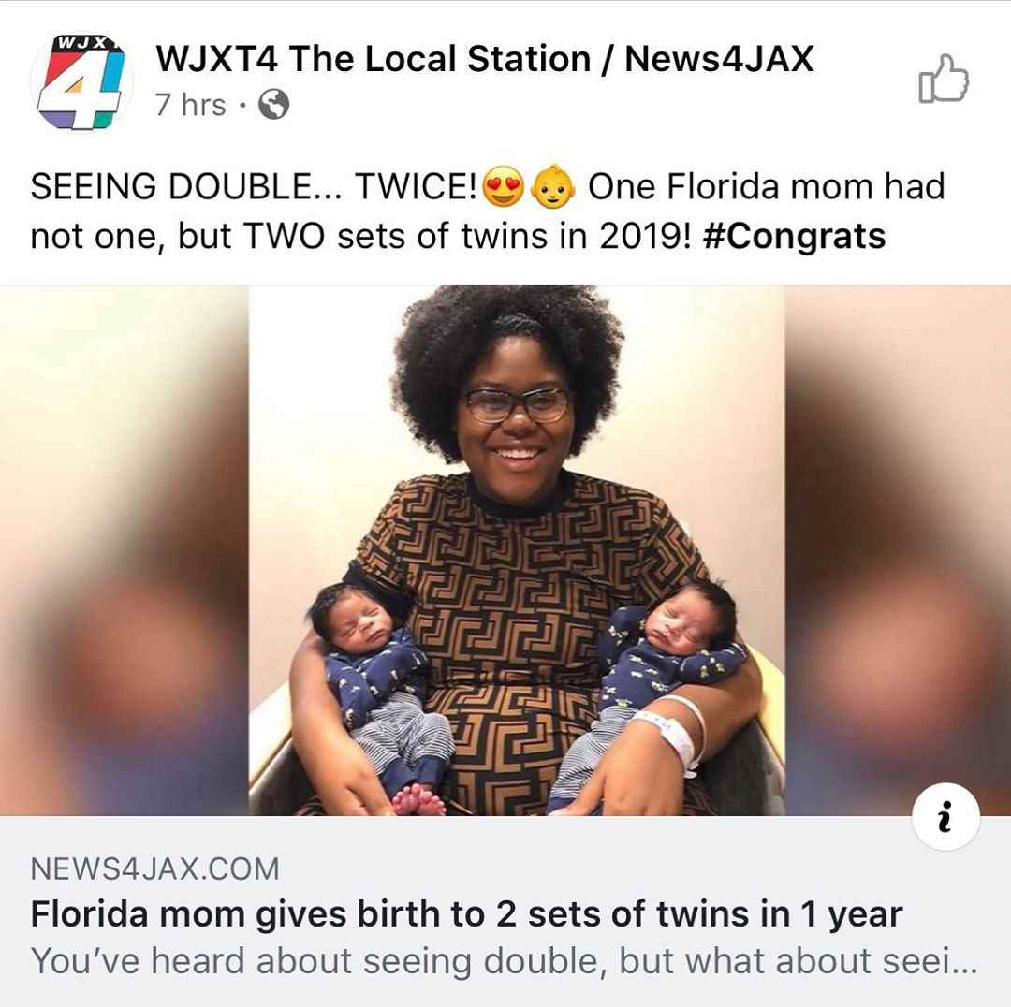
Task: Open the #Congrats hashtag
Action: pos(795,237)
